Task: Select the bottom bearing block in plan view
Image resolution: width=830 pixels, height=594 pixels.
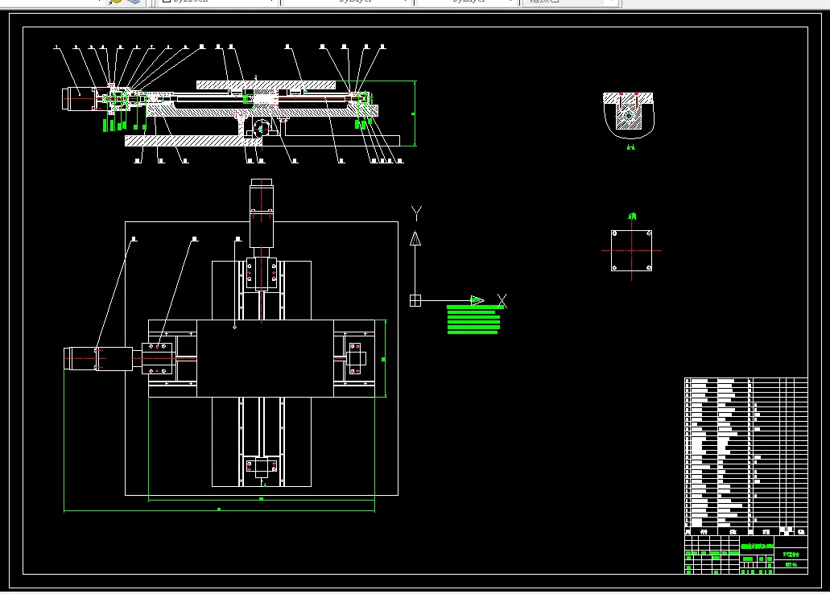Action: click(262, 467)
